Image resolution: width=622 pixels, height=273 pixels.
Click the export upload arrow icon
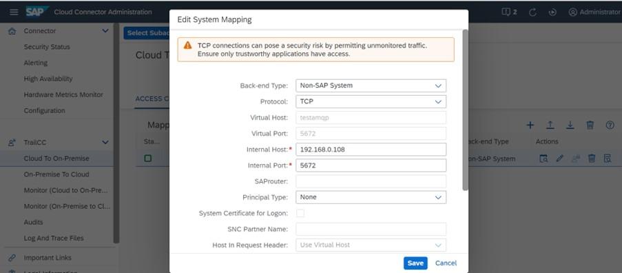[x=550, y=125]
